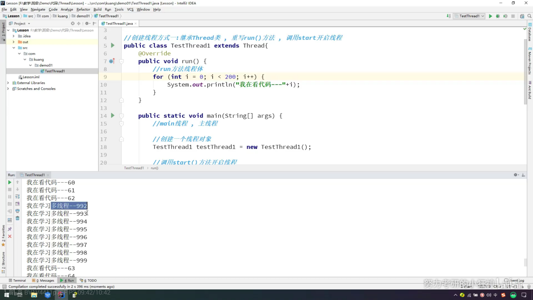Image resolution: width=533 pixels, height=300 pixels.
Task: Toggle the Database side panel
Action: [x=530, y=32]
